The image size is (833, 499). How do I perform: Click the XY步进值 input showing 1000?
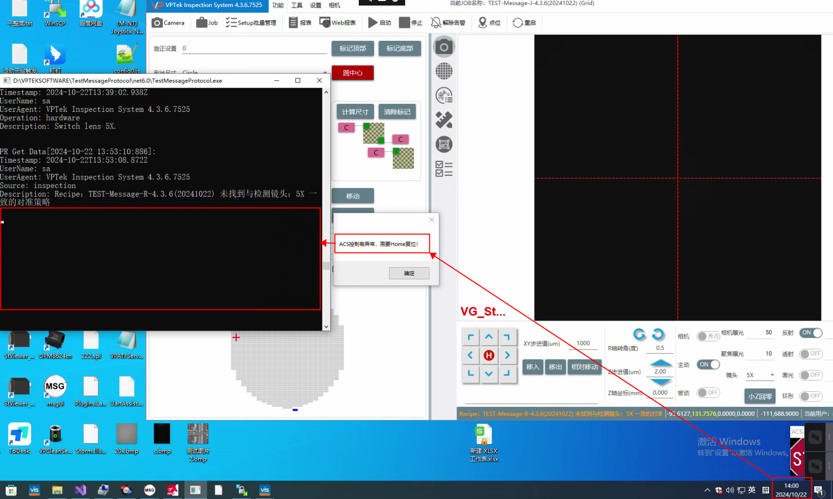click(583, 343)
